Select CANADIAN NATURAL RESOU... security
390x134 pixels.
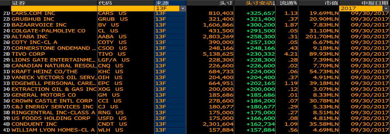click(x=54, y=66)
